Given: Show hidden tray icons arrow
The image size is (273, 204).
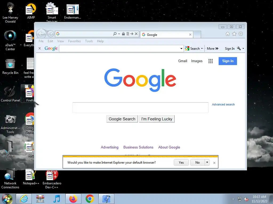Looking at the screenshot, I should click(233, 199).
